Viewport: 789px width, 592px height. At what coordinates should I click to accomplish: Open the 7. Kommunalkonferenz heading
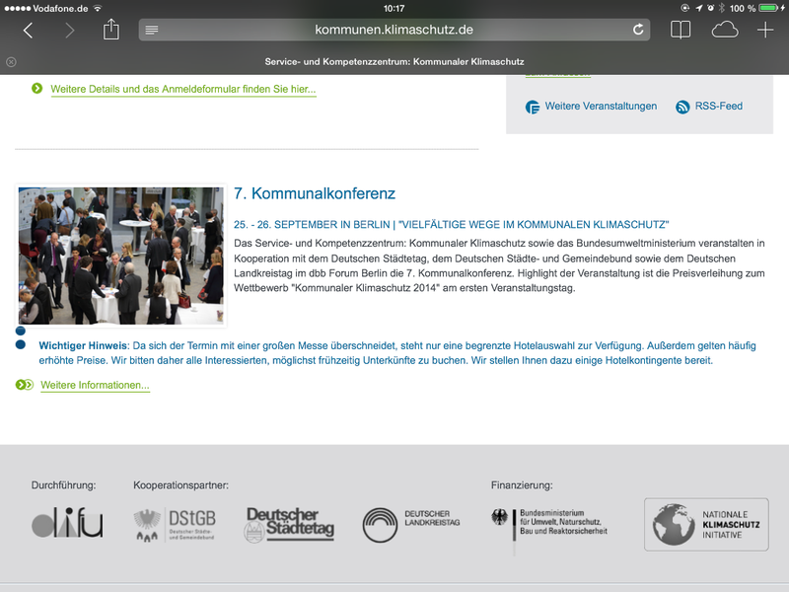tap(315, 193)
